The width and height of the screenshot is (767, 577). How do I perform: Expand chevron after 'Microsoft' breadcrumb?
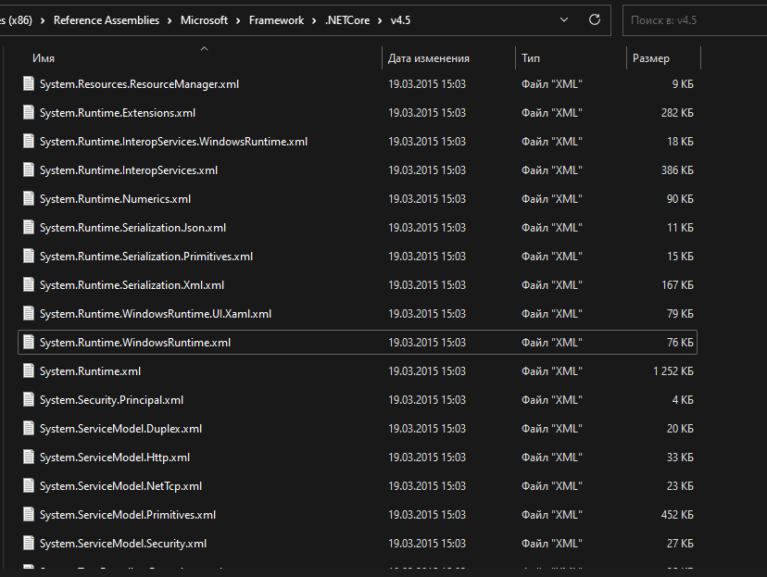click(238, 20)
